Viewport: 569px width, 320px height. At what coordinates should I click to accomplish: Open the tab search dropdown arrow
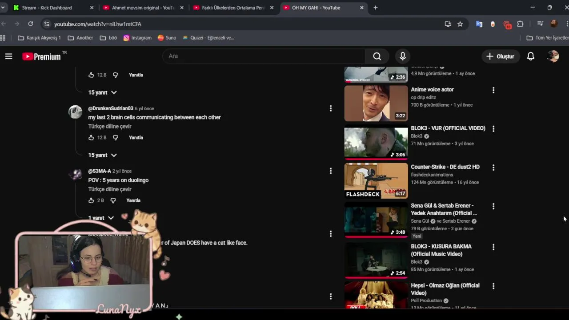(3, 8)
